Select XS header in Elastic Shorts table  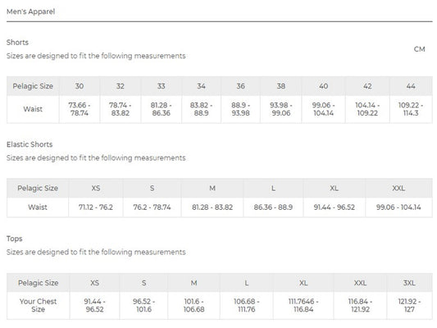point(96,189)
